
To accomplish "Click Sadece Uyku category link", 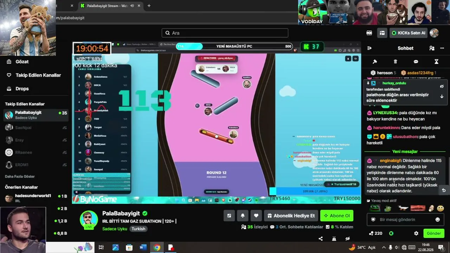I will (x=115, y=229).
